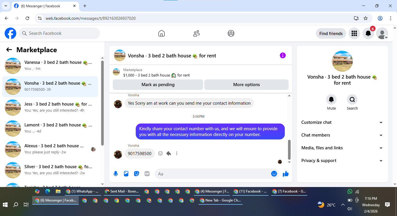Choose a sticker icon
The image size is (397, 216).
point(137,174)
